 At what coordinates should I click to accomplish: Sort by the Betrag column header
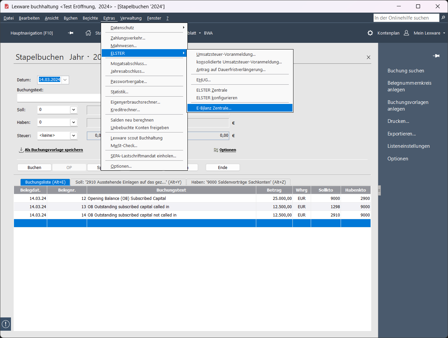[274, 190]
